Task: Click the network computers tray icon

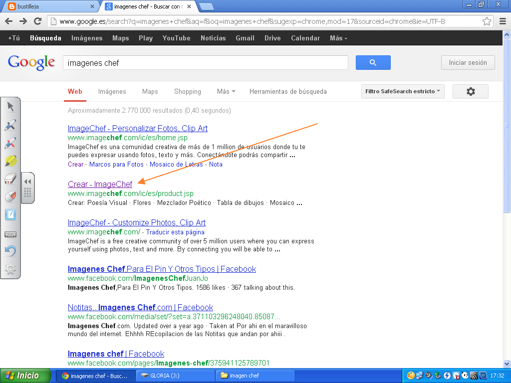Action: (420, 376)
